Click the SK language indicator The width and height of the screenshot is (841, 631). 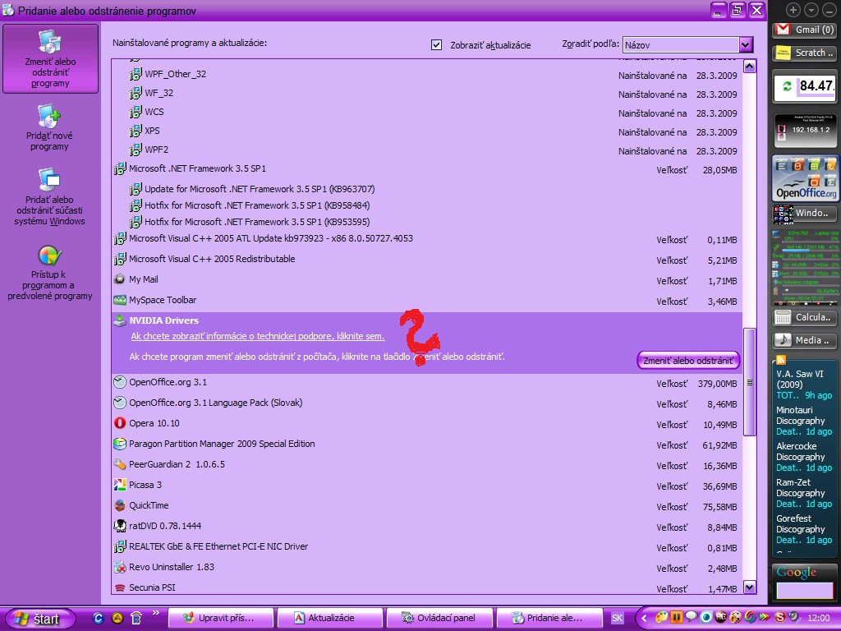click(x=618, y=618)
